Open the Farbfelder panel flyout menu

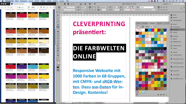click(168, 23)
